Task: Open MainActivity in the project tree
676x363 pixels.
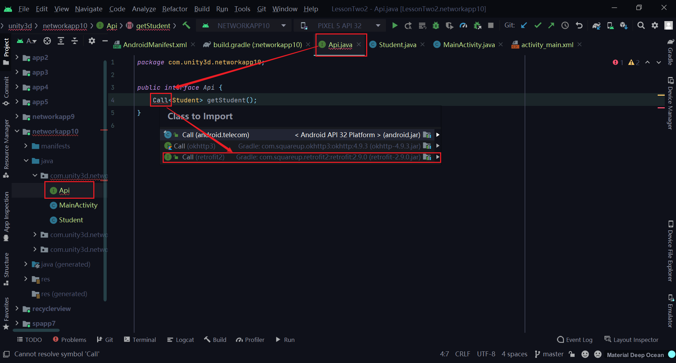Action: pyautogui.click(x=78, y=205)
